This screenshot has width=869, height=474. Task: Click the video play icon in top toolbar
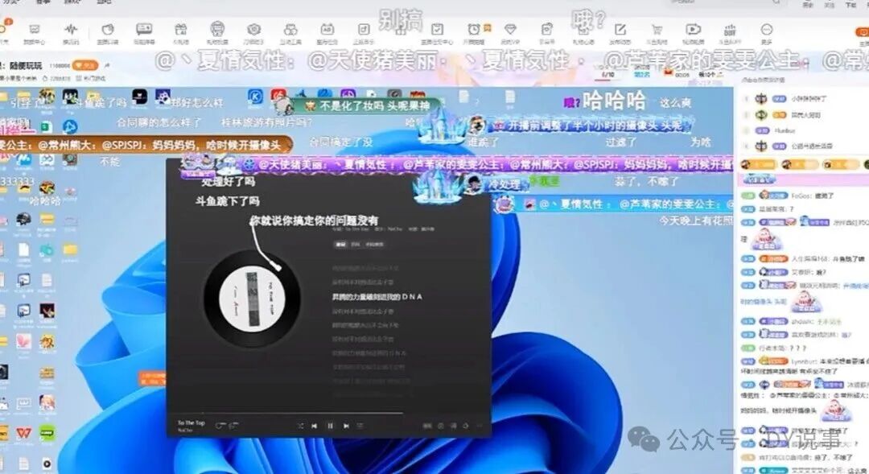click(694, 30)
